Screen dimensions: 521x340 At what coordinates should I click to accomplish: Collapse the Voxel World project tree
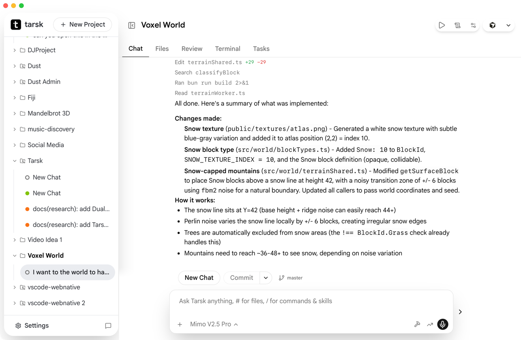tap(15, 256)
